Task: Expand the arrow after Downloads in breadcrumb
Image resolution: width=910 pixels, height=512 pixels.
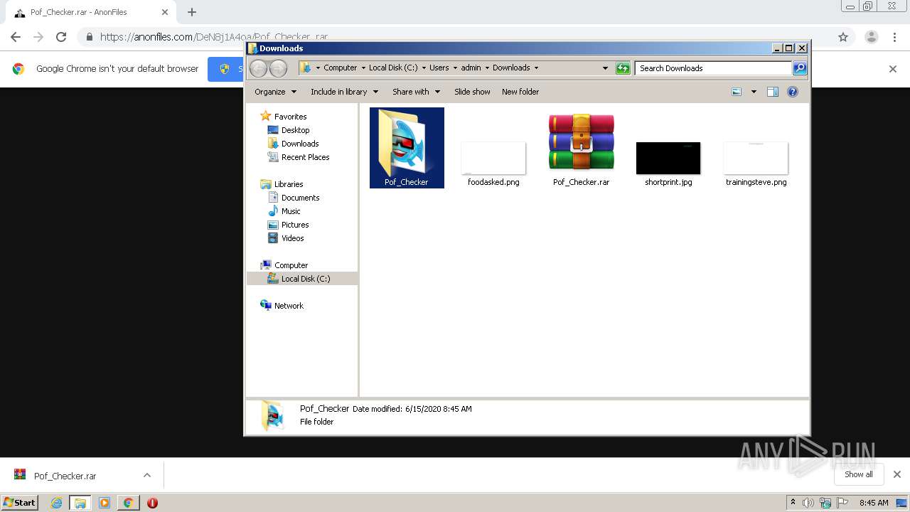Action: 536,68
